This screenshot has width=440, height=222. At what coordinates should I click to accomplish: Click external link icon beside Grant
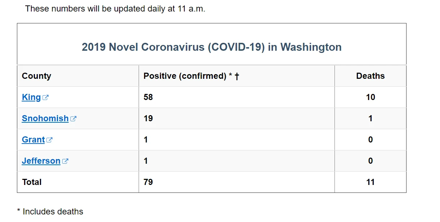[x=49, y=140]
